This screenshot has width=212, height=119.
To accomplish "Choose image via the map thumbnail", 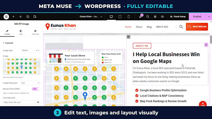I will [x=22, y=66].
